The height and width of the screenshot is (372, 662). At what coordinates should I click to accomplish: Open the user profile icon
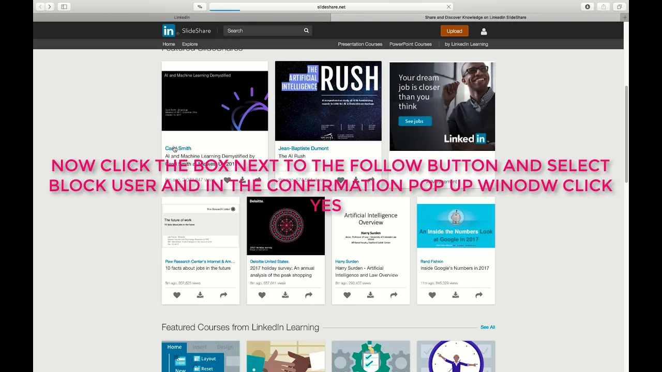pos(484,32)
